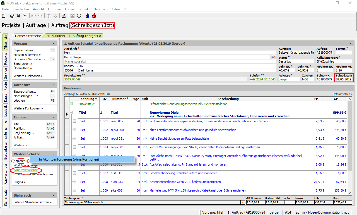
Task: Switch to Home: Startseite tab
Action: coord(28,36)
